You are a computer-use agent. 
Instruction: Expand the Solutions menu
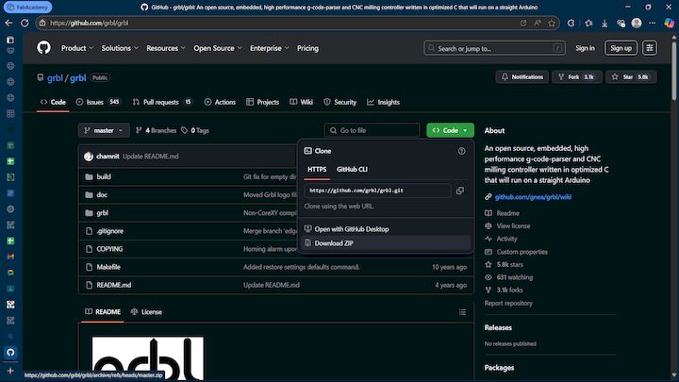point(120,48)
